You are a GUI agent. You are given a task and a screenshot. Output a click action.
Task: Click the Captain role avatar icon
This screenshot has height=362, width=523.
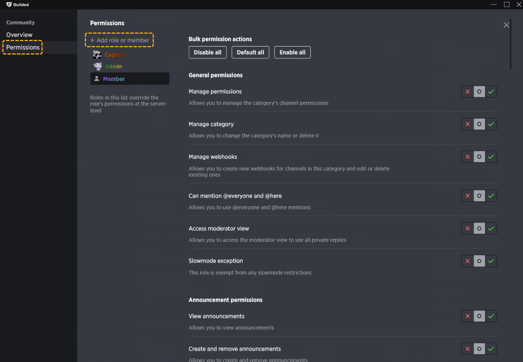pos(97,55)
